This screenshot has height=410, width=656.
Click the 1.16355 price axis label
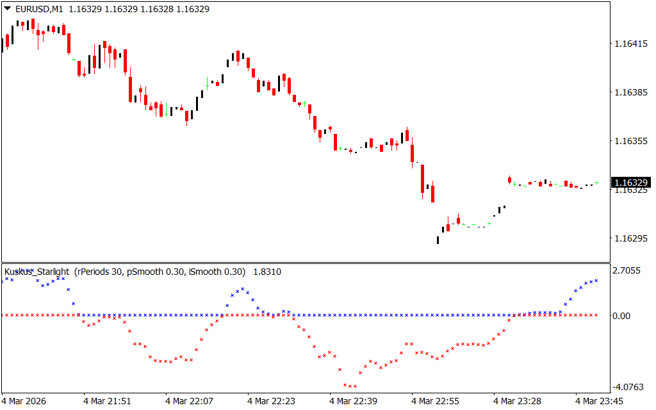630,141
